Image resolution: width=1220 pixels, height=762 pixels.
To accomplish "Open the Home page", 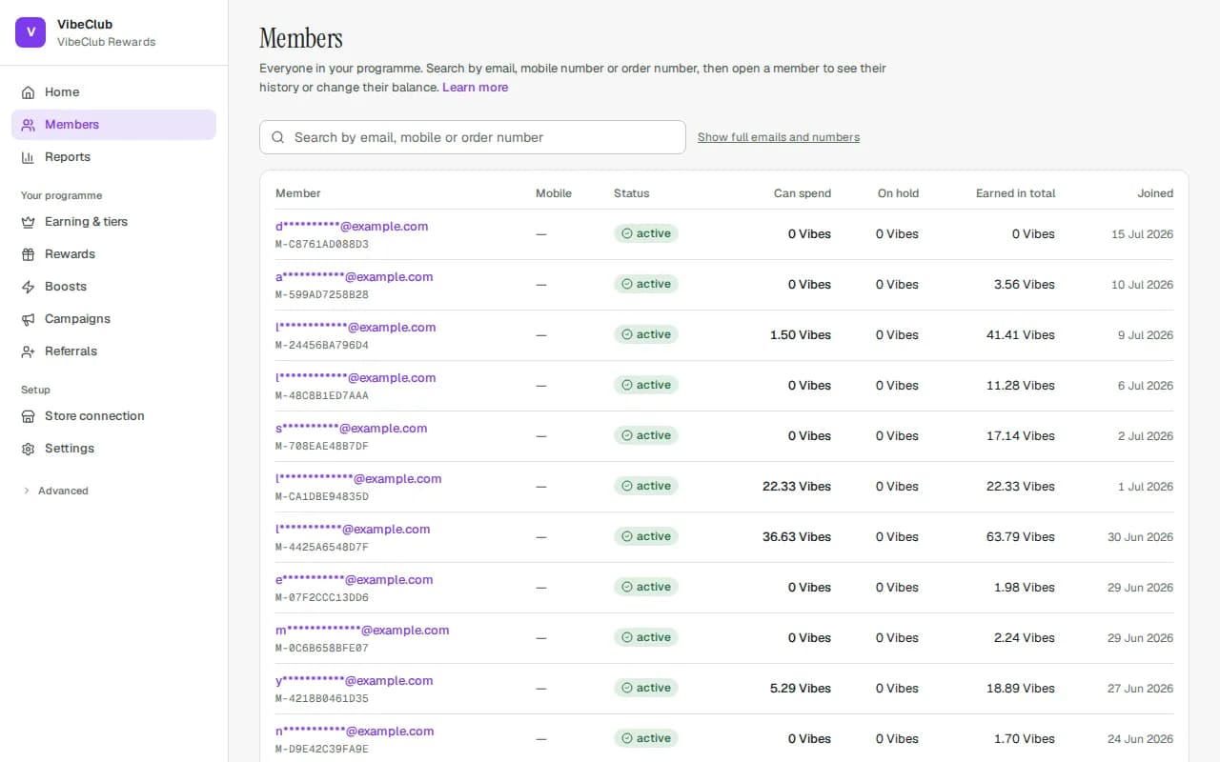I will tap(114, 92).
